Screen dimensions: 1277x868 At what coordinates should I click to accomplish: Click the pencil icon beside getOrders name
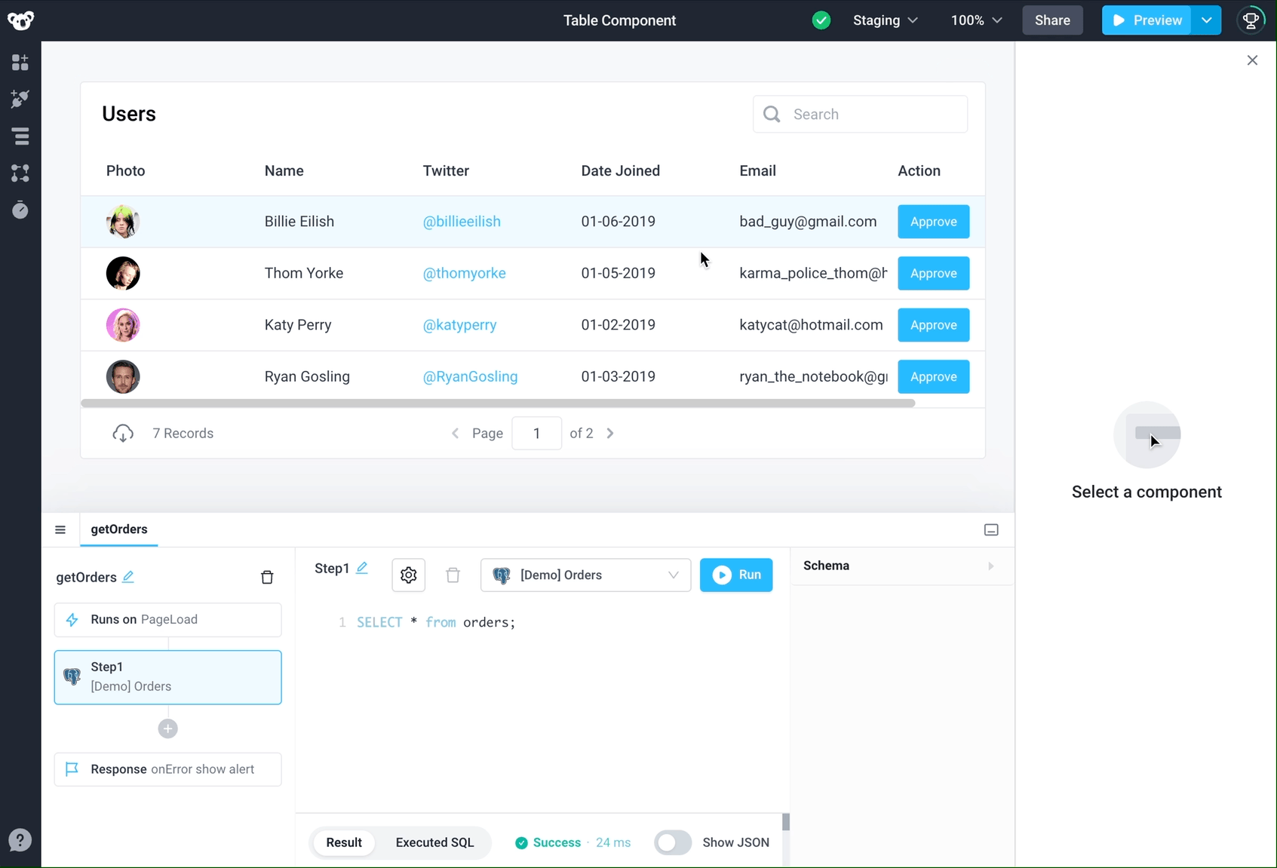pos(128,577)
